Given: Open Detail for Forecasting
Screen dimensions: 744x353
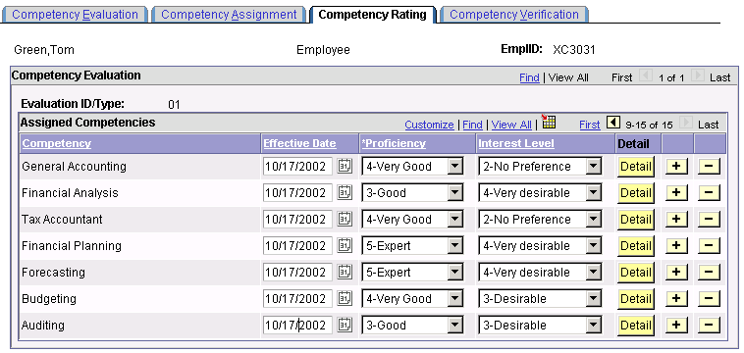Looking at the screenshot, I should (x=636, y=272).
